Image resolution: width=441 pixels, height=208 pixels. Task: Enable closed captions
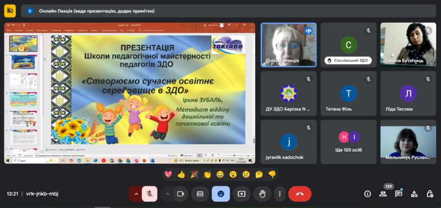click(x=200, y=194)
